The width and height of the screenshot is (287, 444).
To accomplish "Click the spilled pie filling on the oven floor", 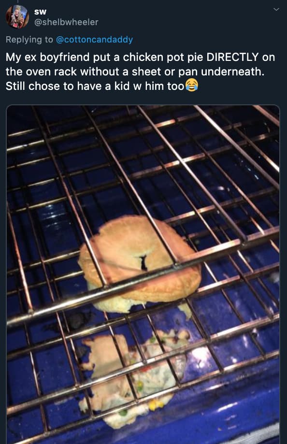I will tap(133, 379).
